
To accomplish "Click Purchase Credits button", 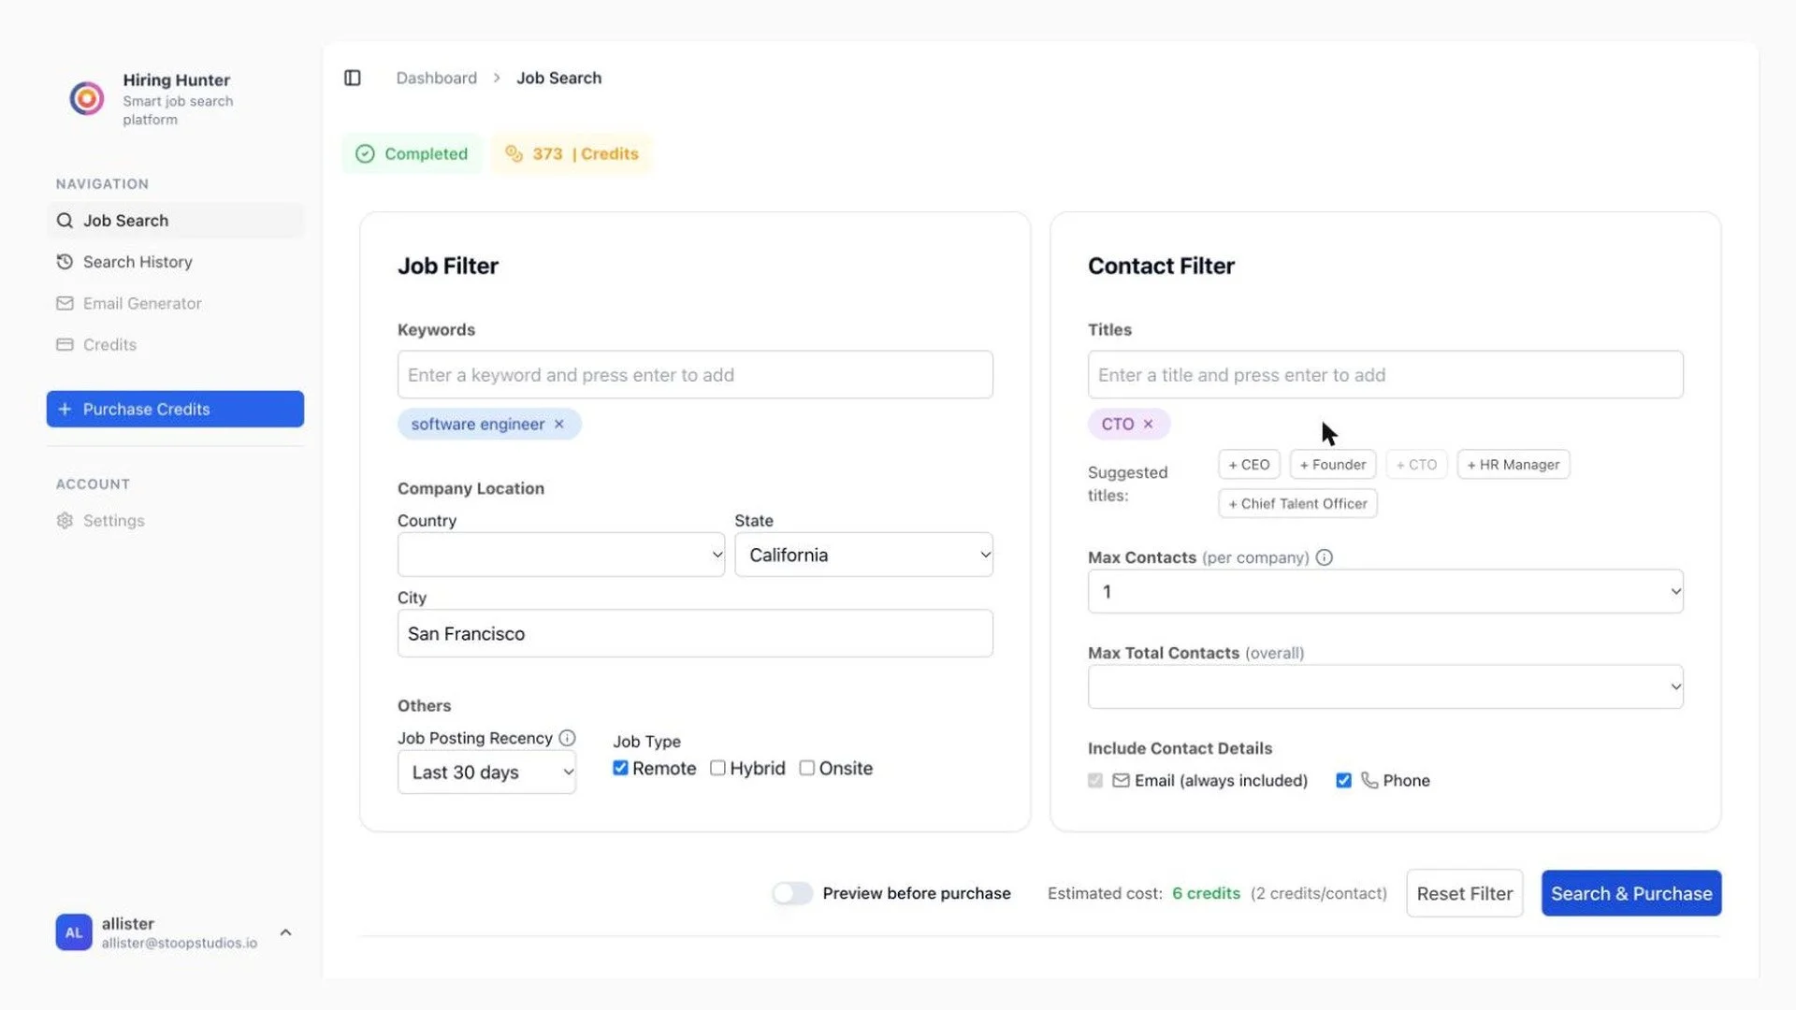I will (175, 409).
